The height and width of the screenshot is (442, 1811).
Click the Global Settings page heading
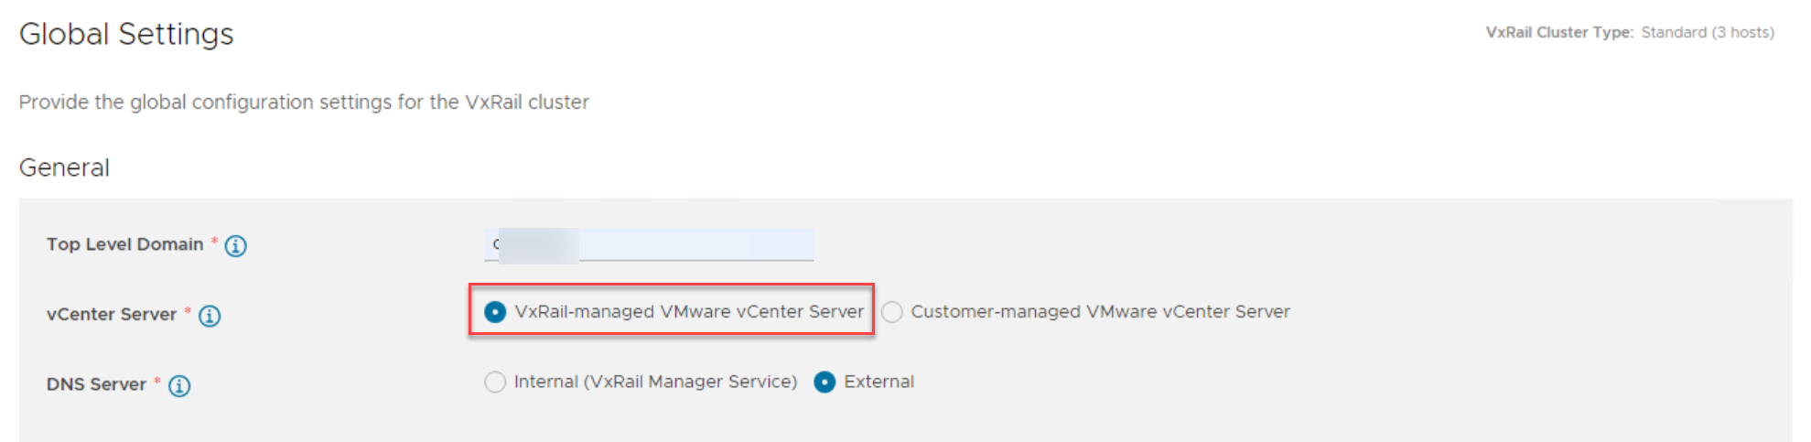point(126,34)
